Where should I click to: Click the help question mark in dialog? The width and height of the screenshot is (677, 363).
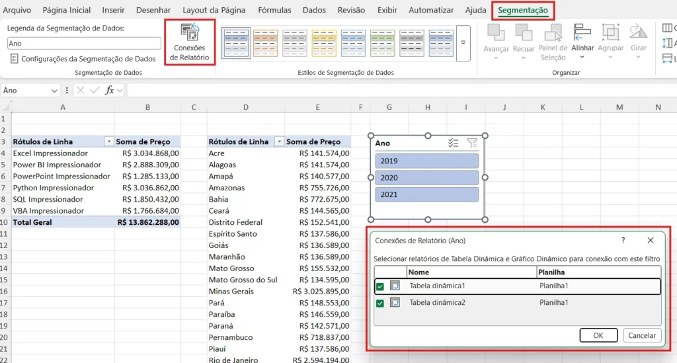[x=623, y=241]
